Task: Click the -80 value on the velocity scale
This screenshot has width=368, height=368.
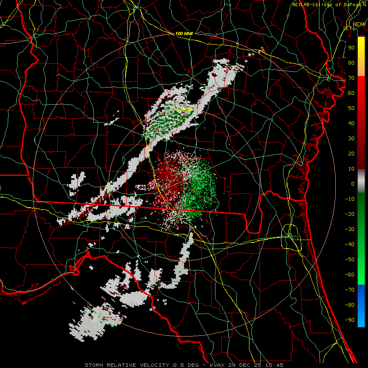Action: 350,305
